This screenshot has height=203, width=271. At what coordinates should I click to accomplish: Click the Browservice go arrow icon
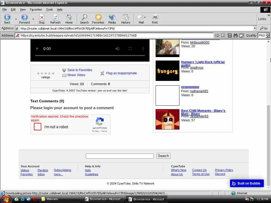(217, 35)
